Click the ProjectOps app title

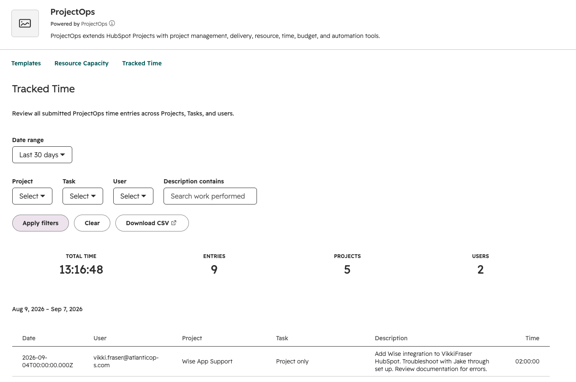73,12
